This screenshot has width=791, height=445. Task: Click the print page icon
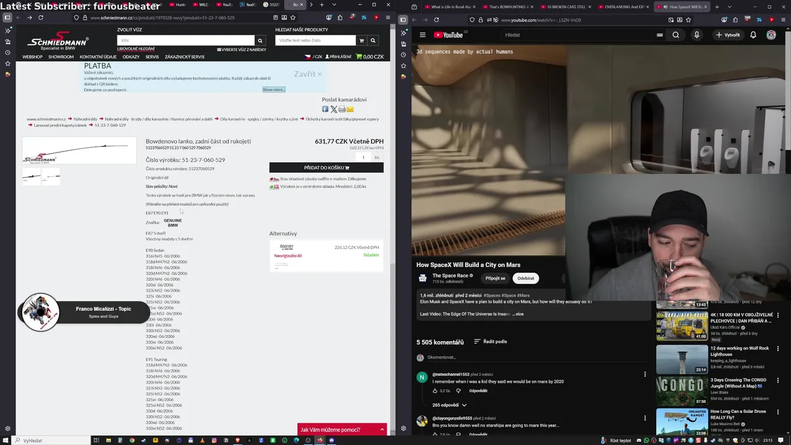[342, 109]
